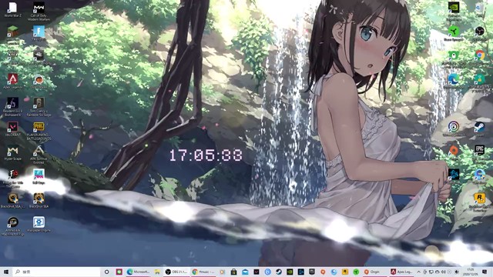The width and height of the screenshot is (493, 277).
Task: Open the Windows Start menu button
Action: tap(6, 272)
